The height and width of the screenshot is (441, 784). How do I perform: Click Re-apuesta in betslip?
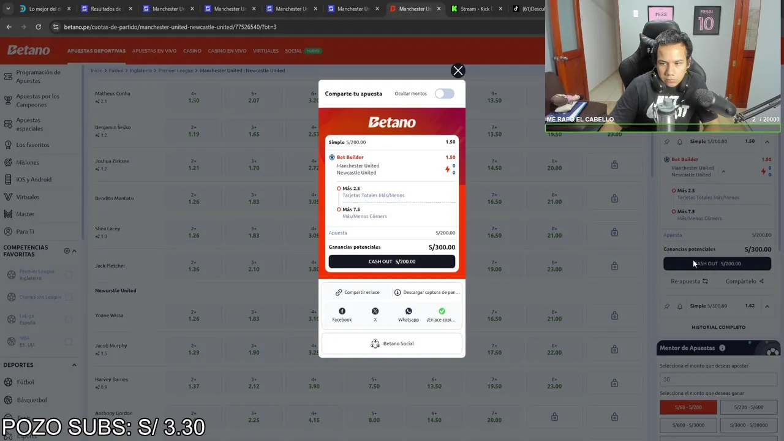689,281
